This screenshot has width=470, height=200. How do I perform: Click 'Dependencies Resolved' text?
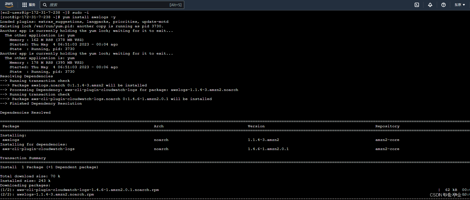pos(25,113)
